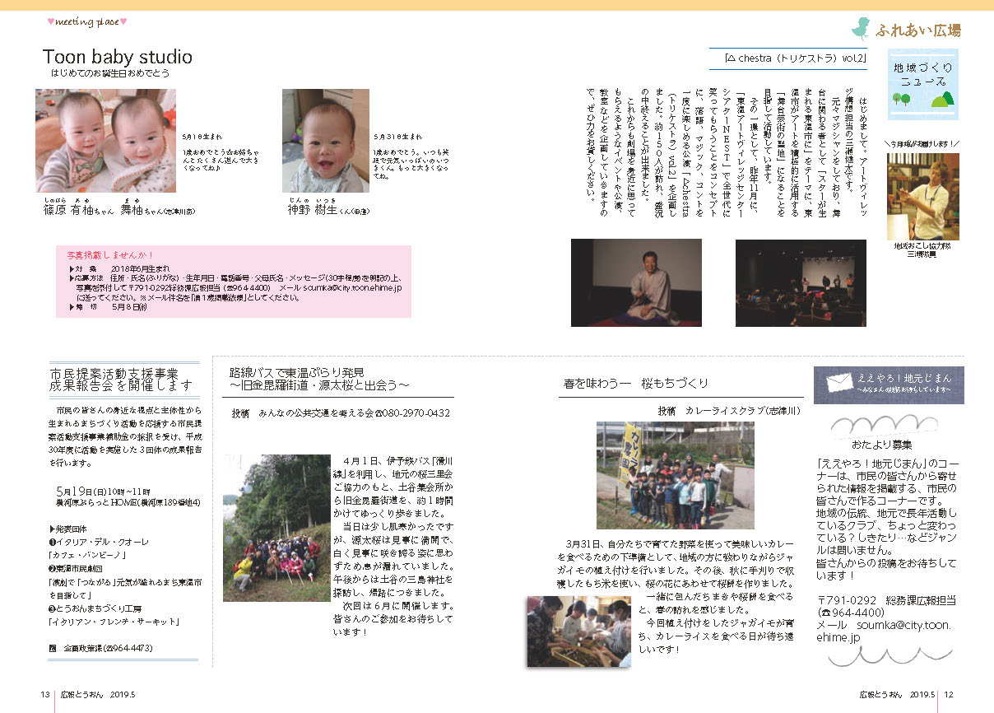Click the name 神野 樹生くん
This screenshot has width=994, height=713.
pos(319,210)
